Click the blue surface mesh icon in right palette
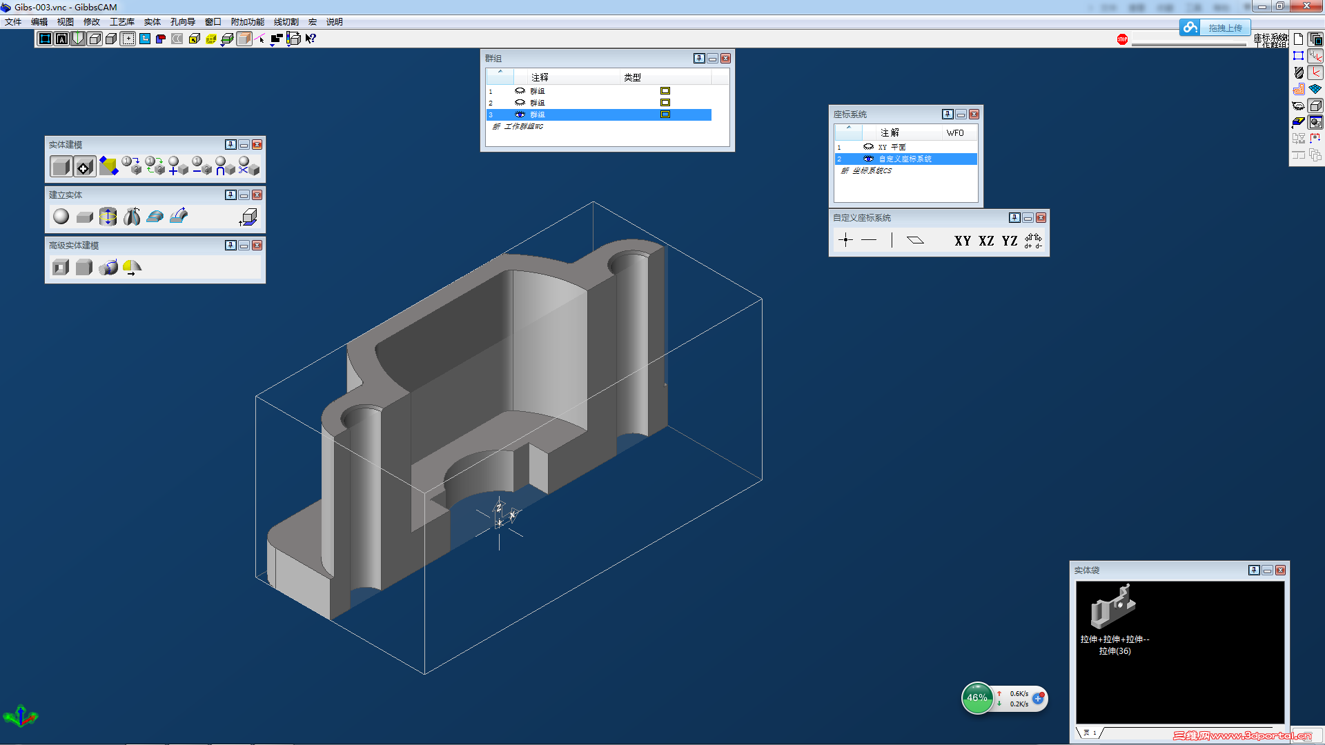The width and height of the screenshot is (1325, 745). pos(1315,89)
